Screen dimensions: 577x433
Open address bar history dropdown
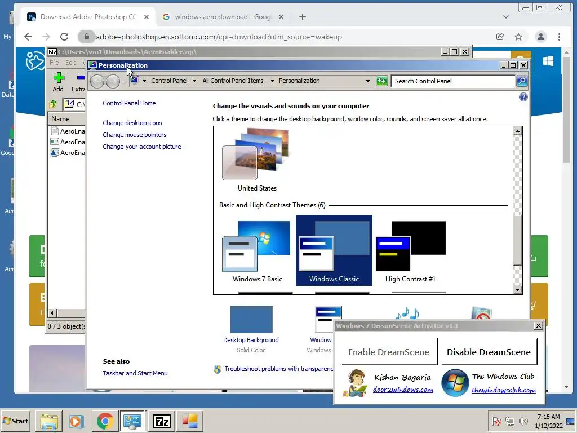point(367,81)
